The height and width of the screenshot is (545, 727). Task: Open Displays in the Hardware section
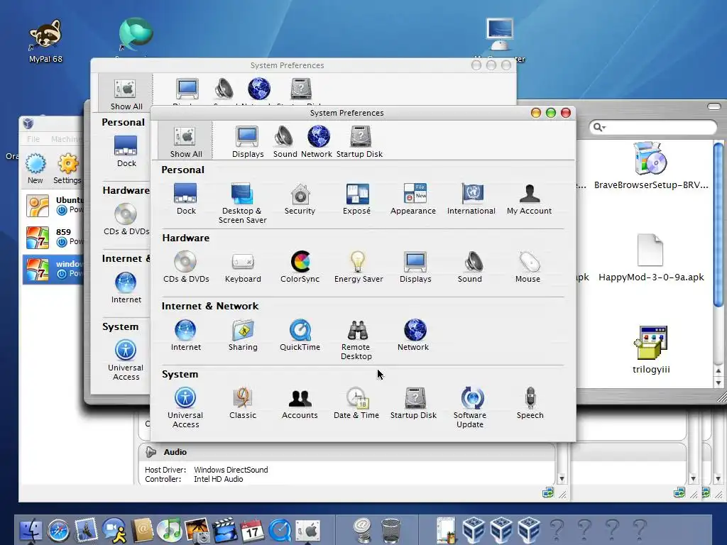coord(415,267)
